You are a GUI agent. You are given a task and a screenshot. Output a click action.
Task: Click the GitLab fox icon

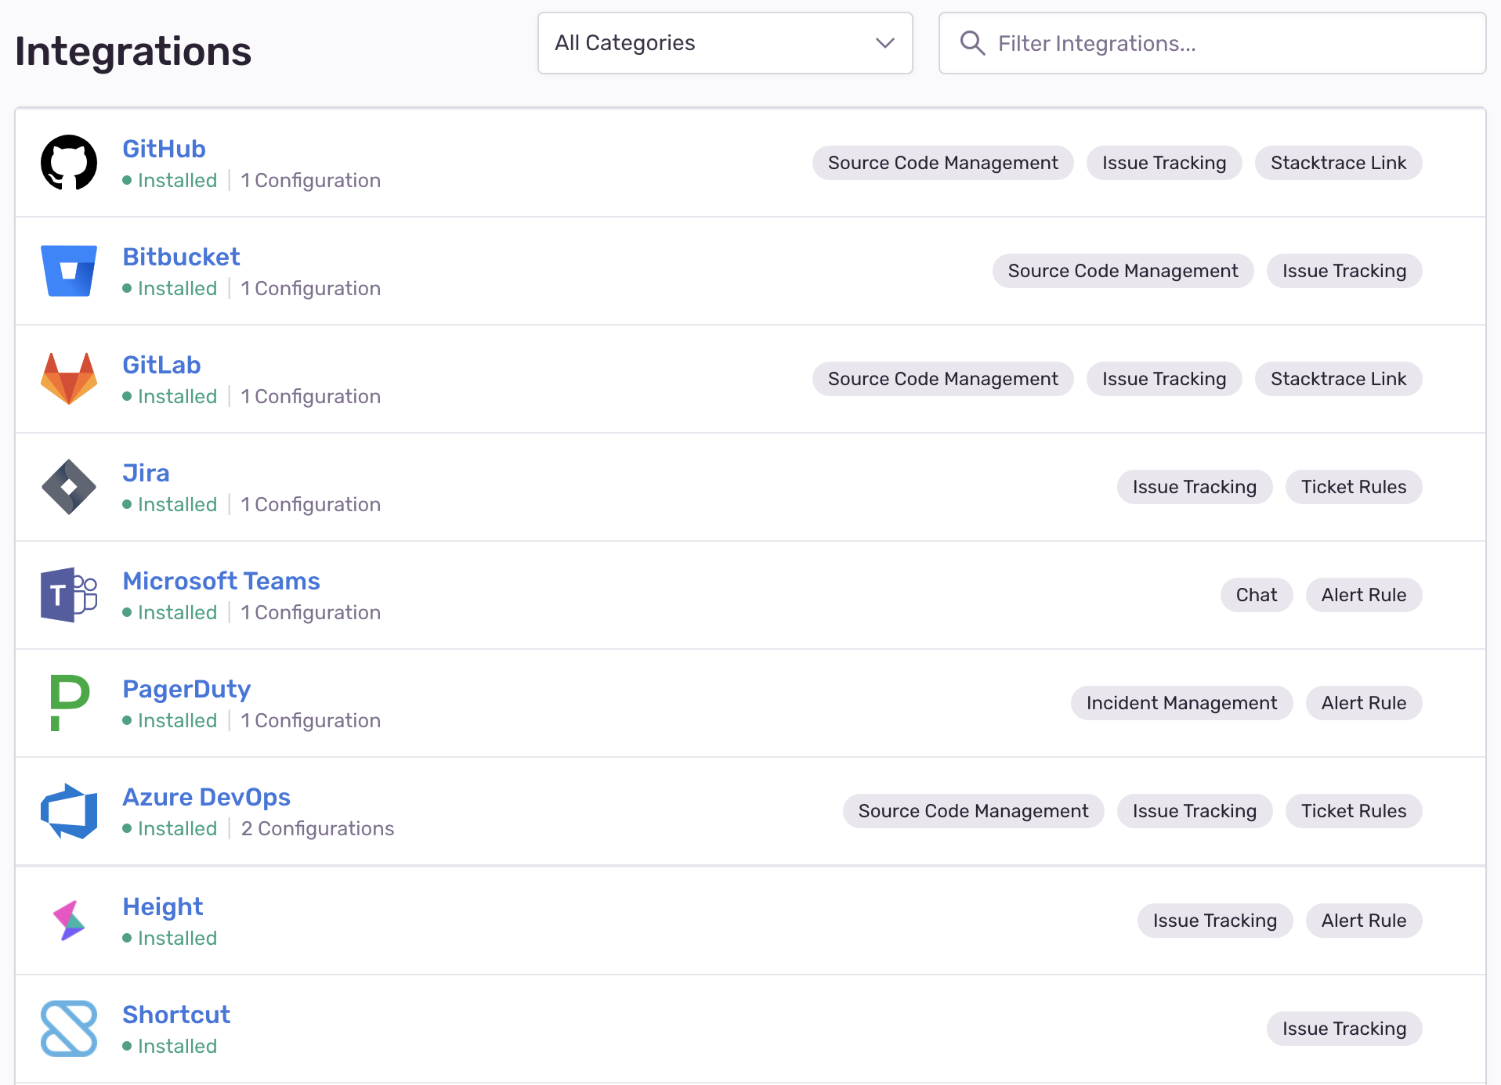pyautogui.click(x=69, y=379)
